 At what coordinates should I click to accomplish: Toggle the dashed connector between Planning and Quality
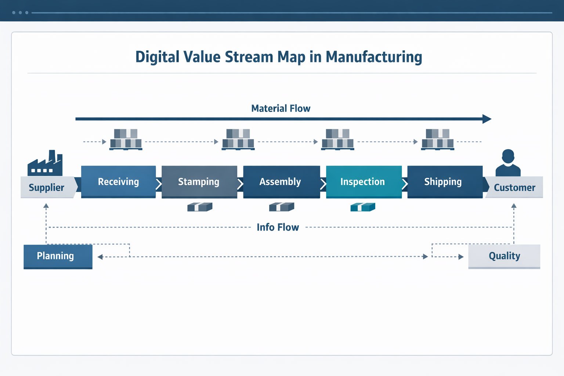tap(279, 257)
